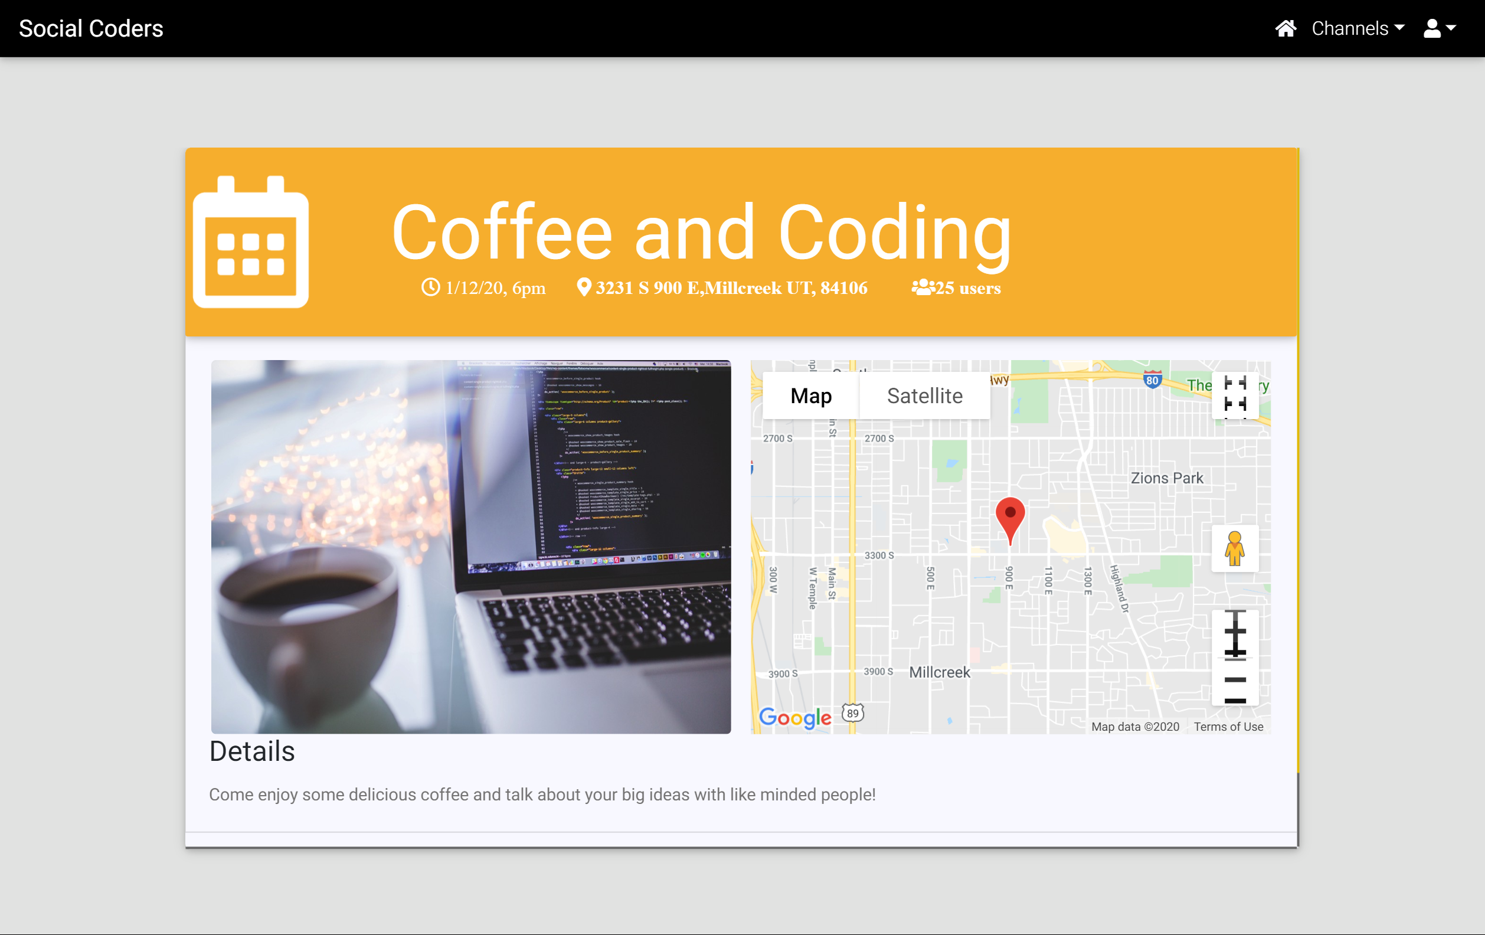Image resolution: width=1485 pixels, height=935 pixels.
Task: Toggle fullscreen view of the map
Action: (1235, 396)
